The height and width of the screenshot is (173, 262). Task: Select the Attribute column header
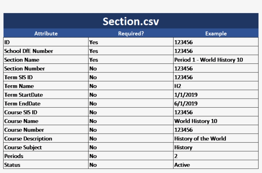pyautogui.click(x=46, y=34)
